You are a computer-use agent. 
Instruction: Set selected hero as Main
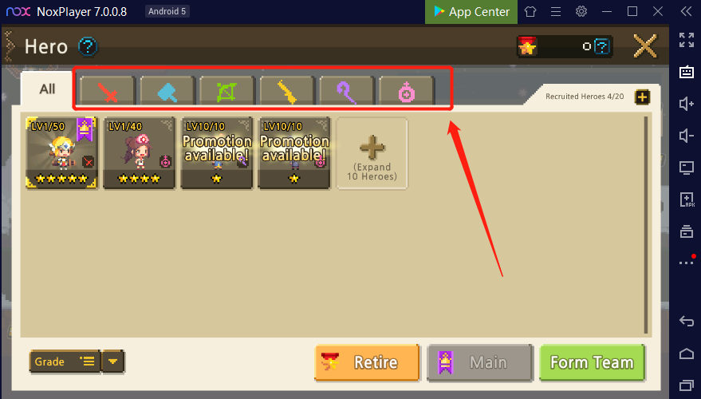pos(480,362)
